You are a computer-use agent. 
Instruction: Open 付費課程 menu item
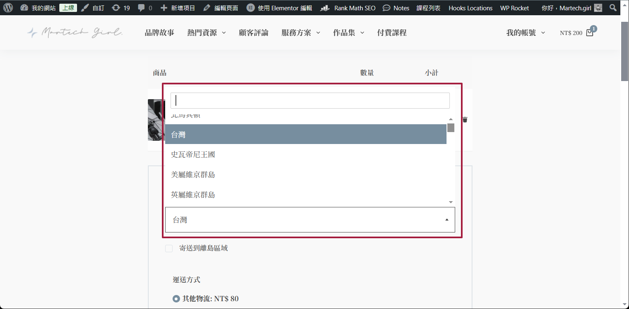(x=392, y=33)
